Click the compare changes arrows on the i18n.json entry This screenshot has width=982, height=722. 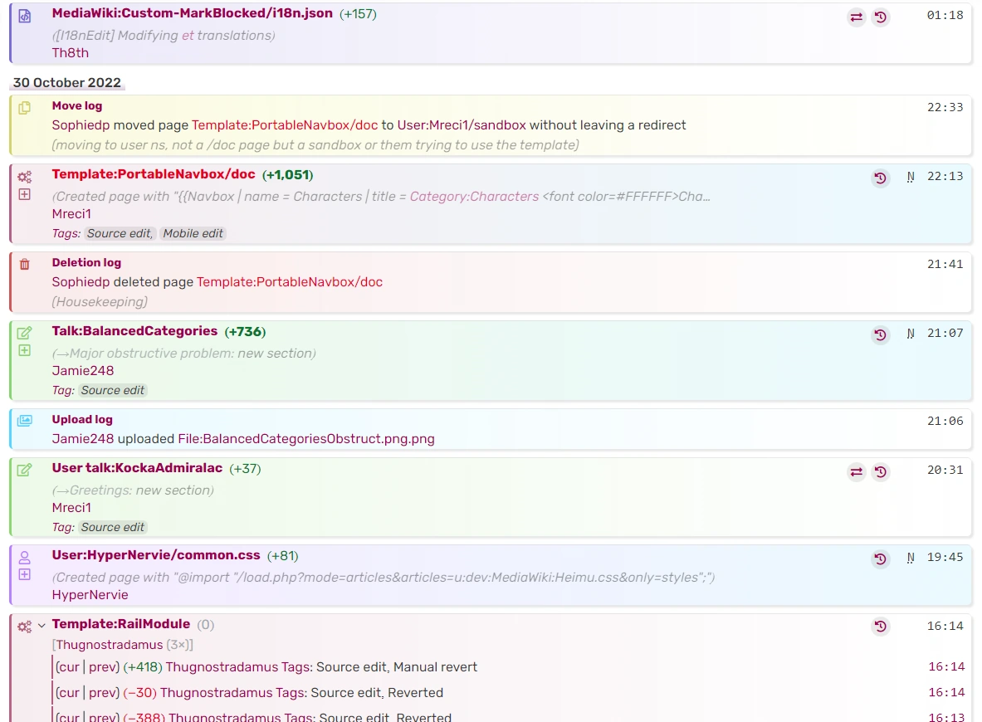pos(856,17)
